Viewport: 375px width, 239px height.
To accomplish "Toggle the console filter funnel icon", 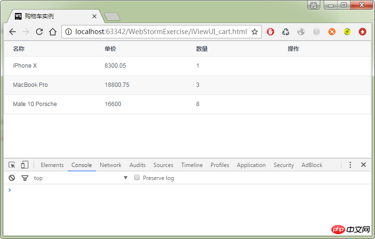I will 25,178.
